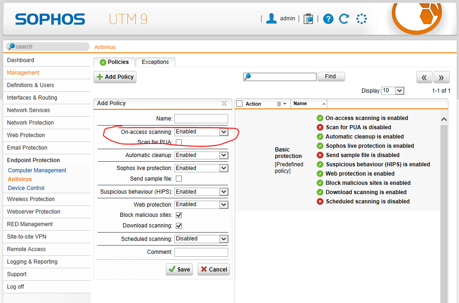Image resolution: width=459 pixels, height=303 pixels.
Task: Click the green status icon for Download scanning
Action: point(320,192)
